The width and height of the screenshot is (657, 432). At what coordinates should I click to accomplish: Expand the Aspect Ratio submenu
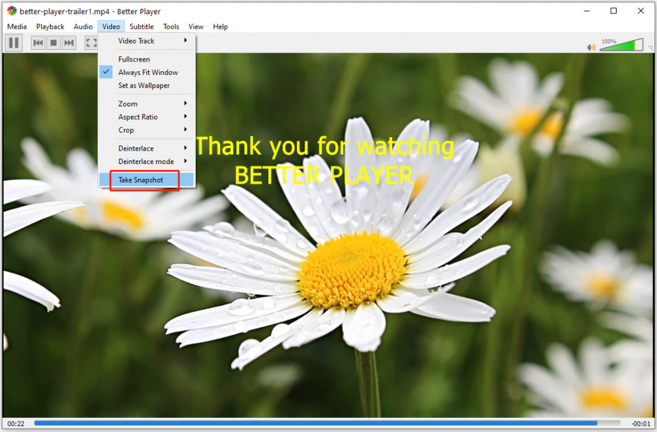pos(147,117)
